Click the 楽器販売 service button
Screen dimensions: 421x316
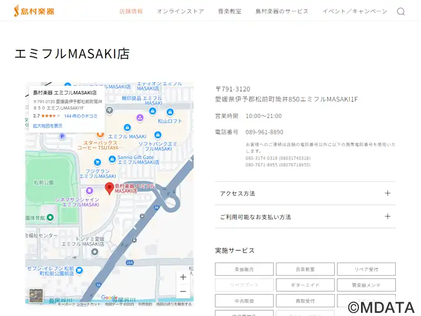point(244,269)
